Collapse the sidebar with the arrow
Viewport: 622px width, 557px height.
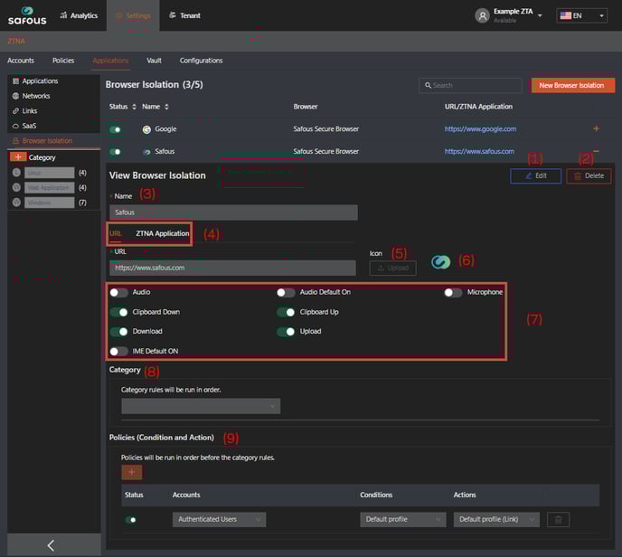[51, 545]
